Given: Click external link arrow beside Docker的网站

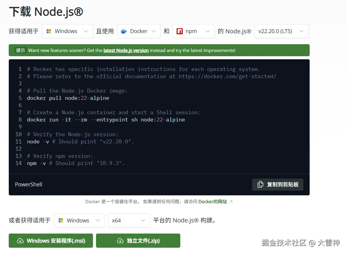Looking at the screenshot, I should click(x=231, y=202).
